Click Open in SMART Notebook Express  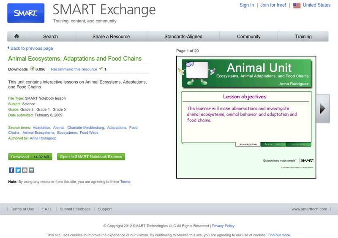91,157
